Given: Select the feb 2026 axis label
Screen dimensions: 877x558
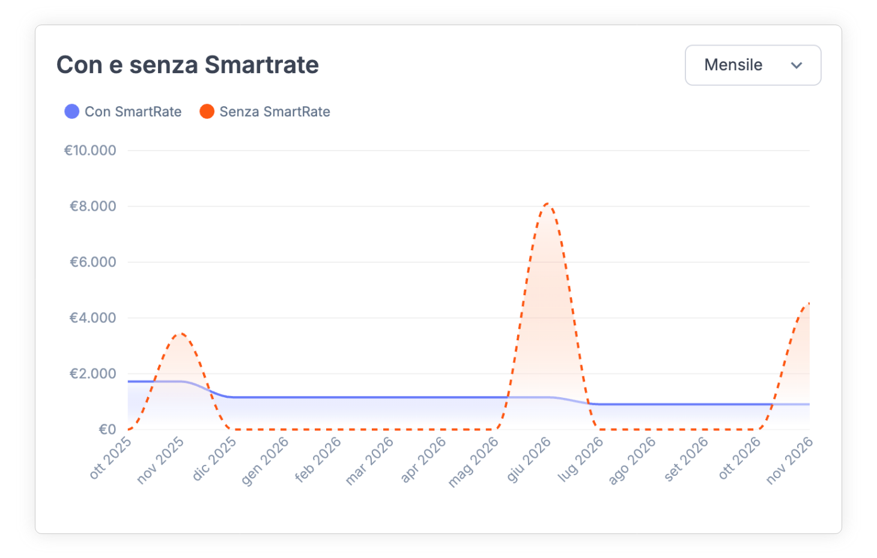Looking at the screenshot, I should [x=318, y=460].
